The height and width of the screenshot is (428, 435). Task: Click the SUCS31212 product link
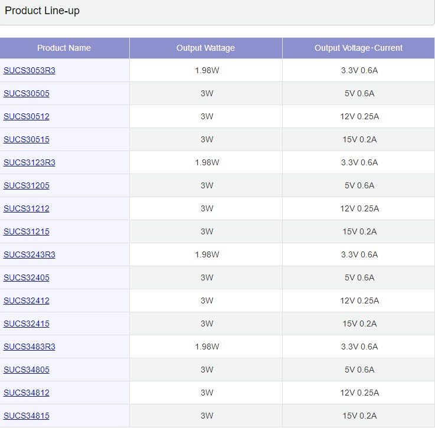[x=27, y=208]
